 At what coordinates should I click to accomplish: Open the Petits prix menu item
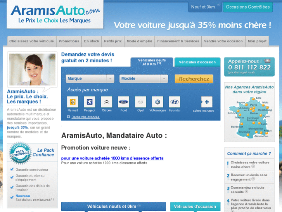coord(113,41)
